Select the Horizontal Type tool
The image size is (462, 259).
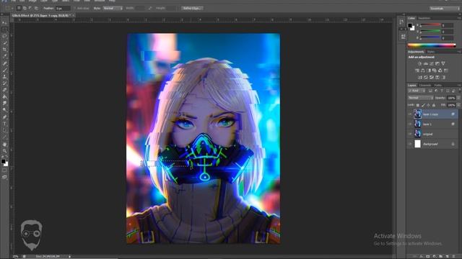4,124
